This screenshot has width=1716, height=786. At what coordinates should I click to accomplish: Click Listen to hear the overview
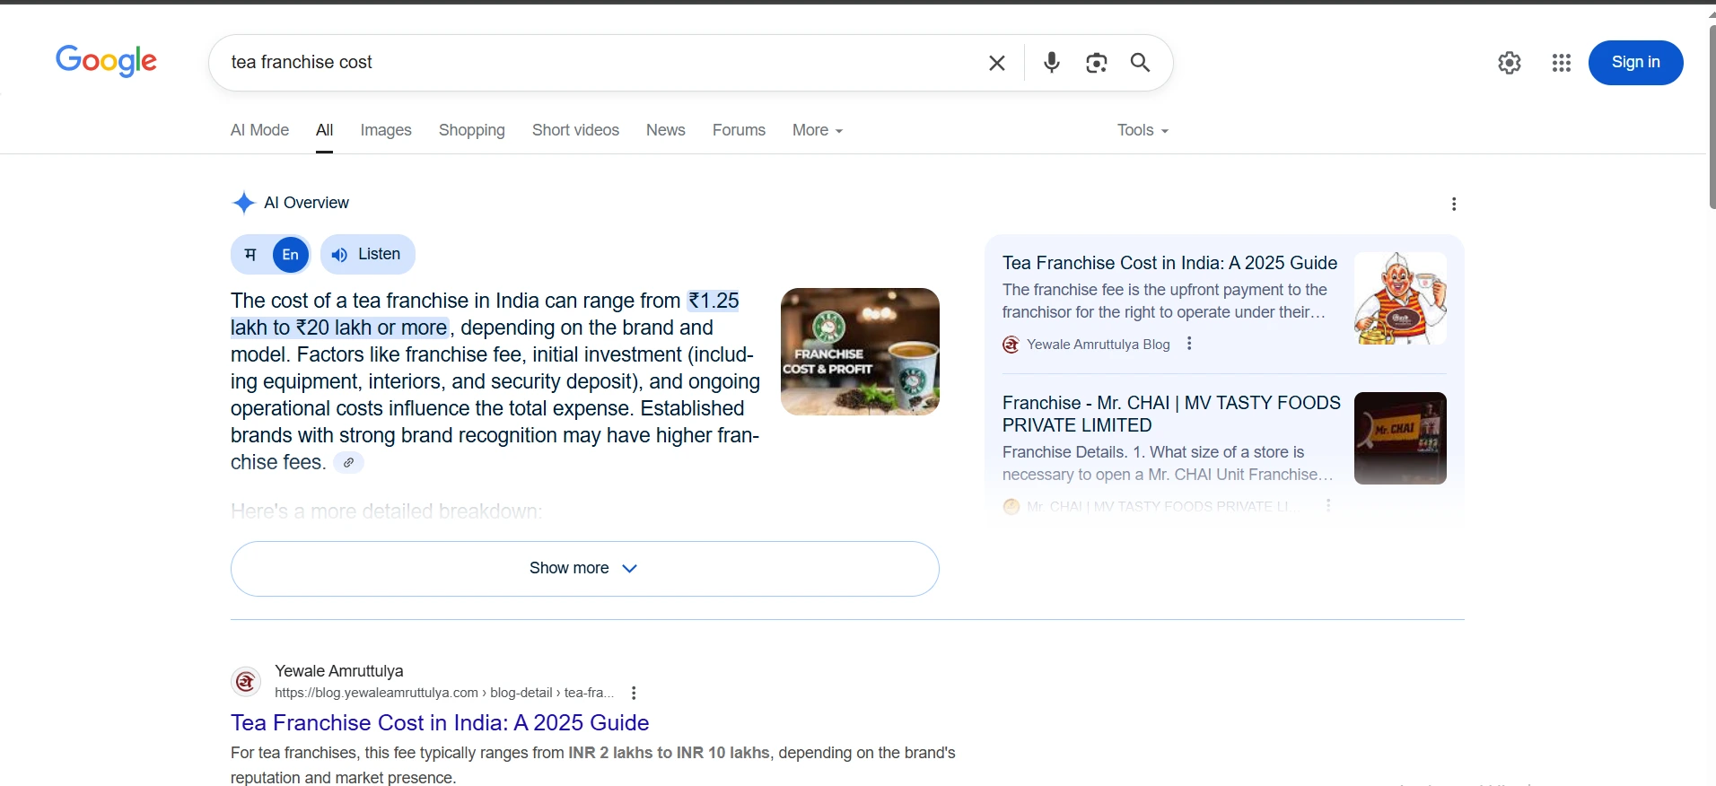(367, 255)
